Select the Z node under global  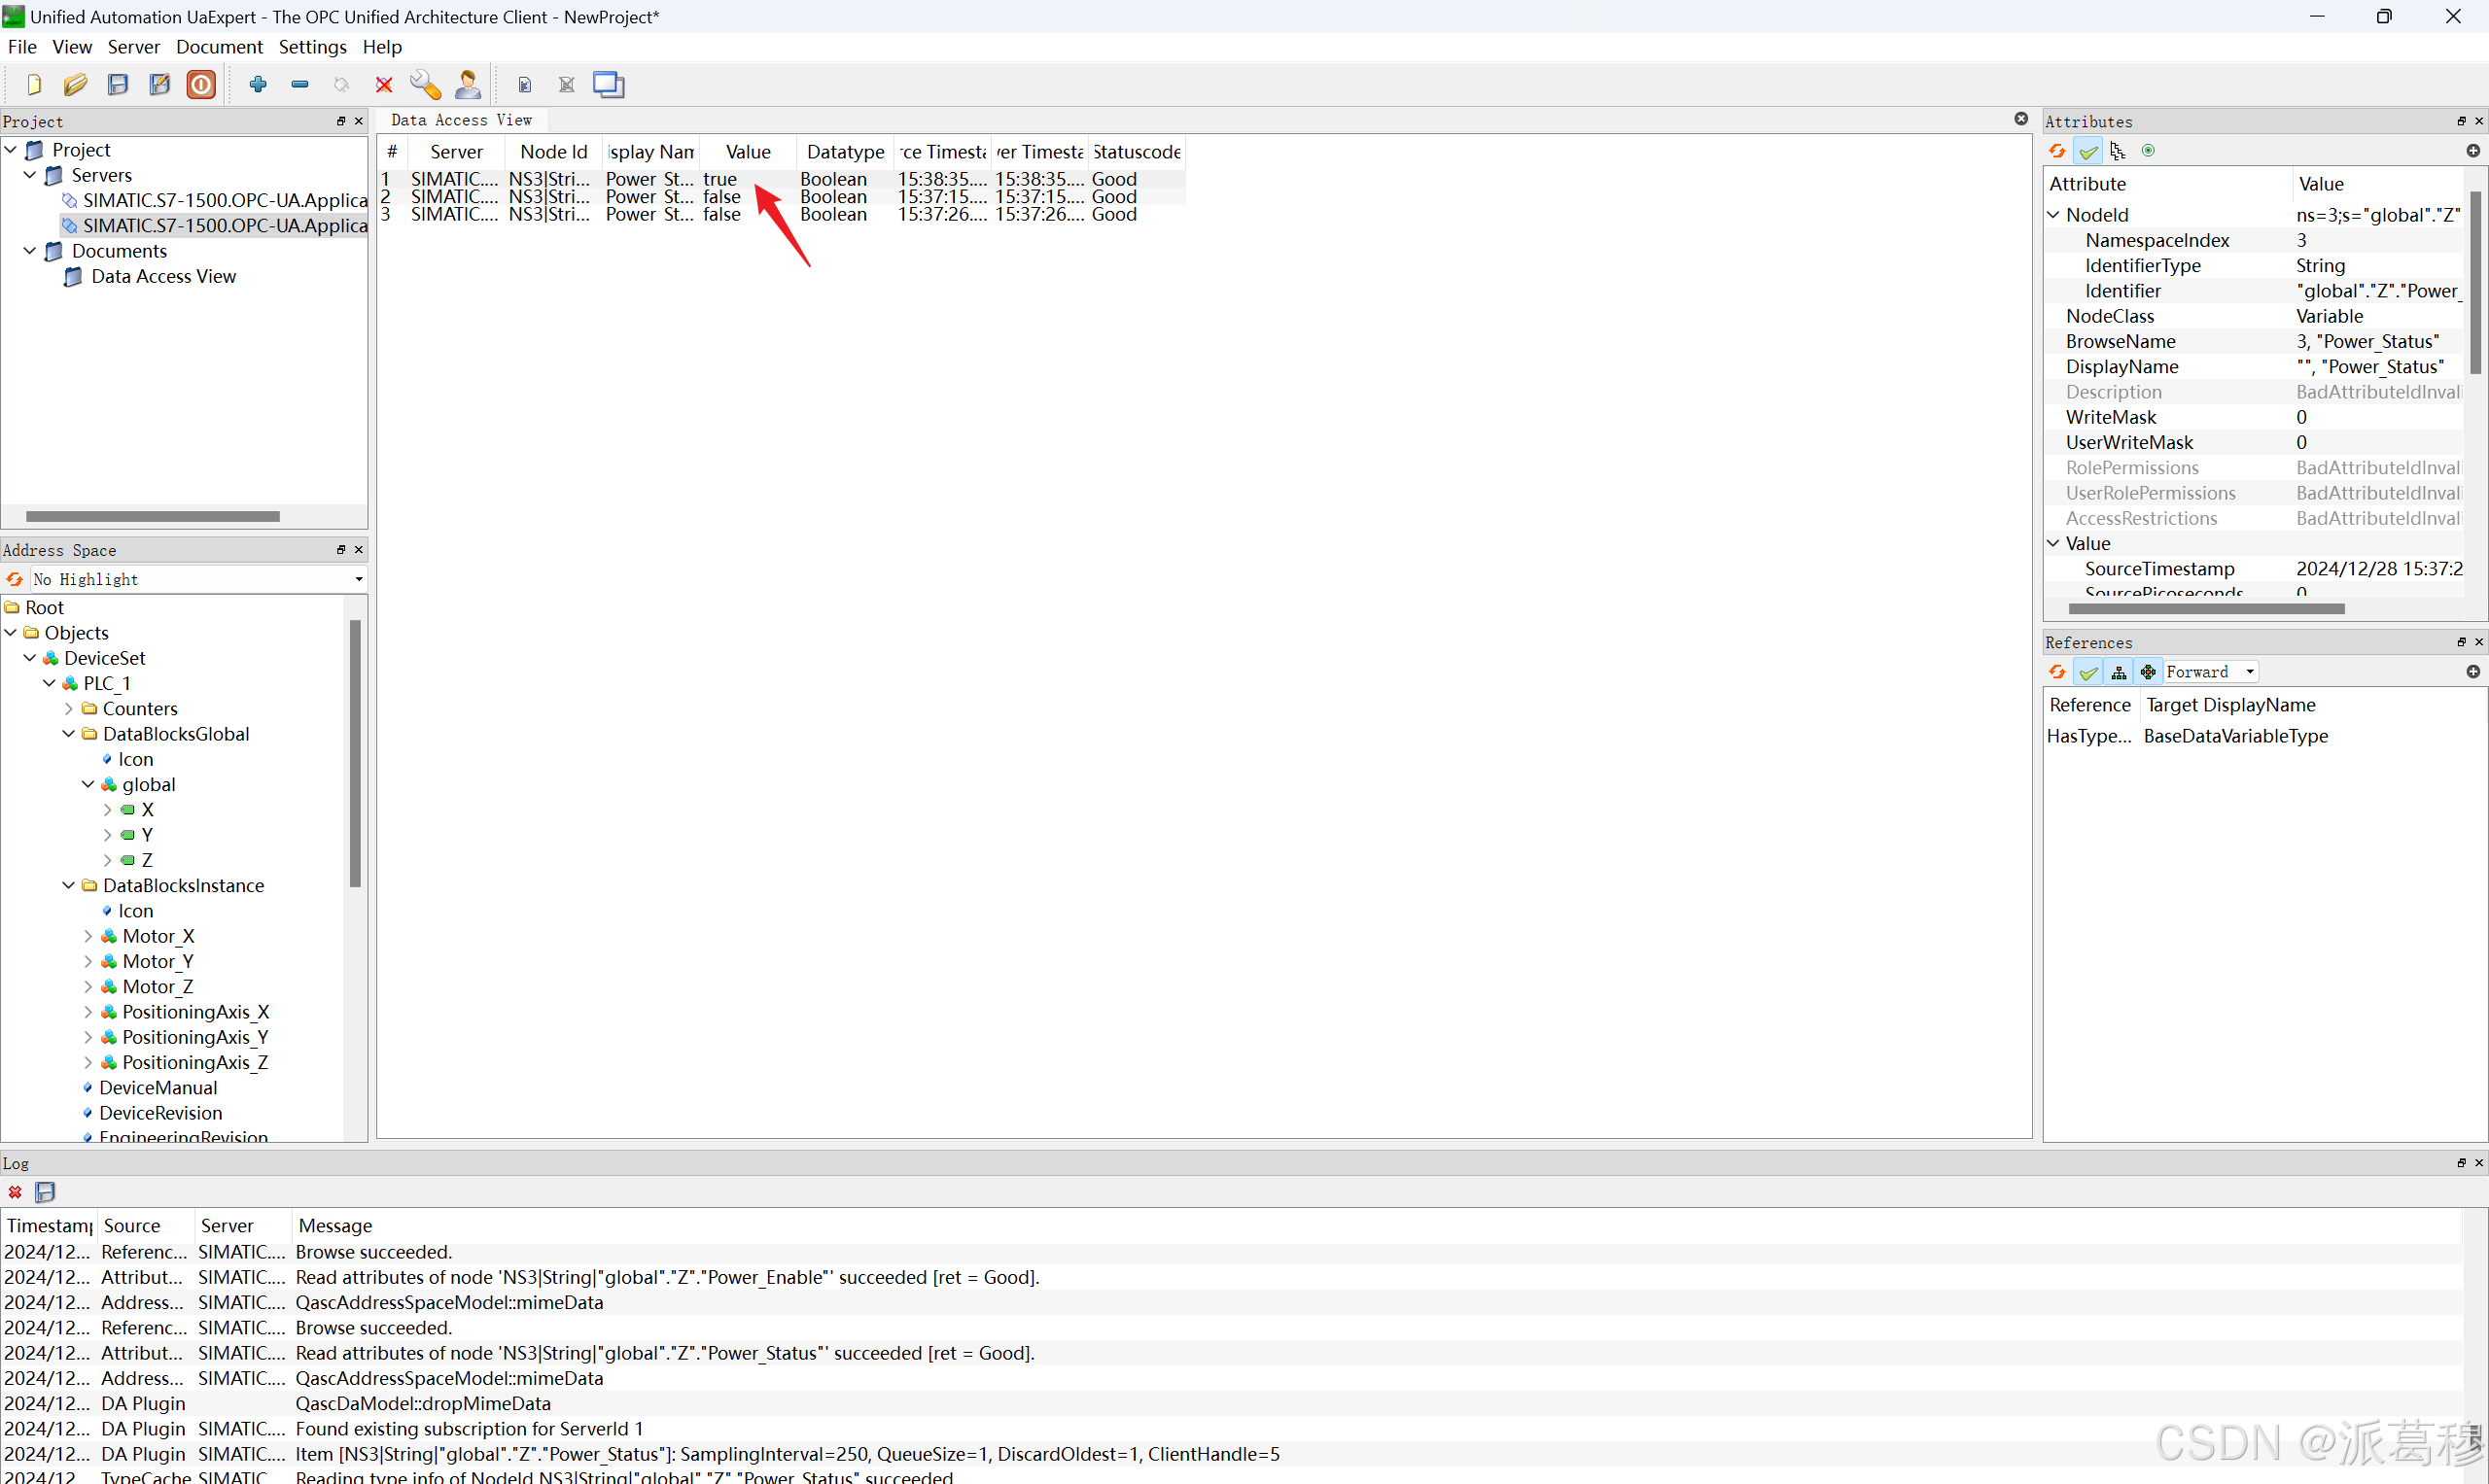click(147, 860)
